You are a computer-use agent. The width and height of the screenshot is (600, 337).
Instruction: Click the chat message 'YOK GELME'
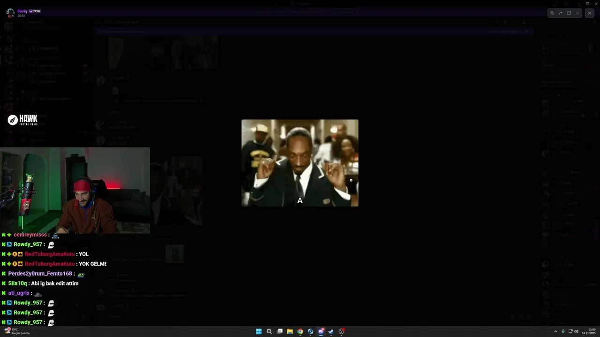point(93,264)
